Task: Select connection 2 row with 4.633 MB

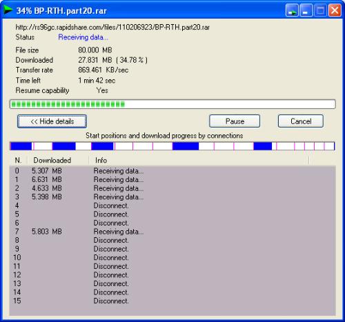Action: coord(172,188)
